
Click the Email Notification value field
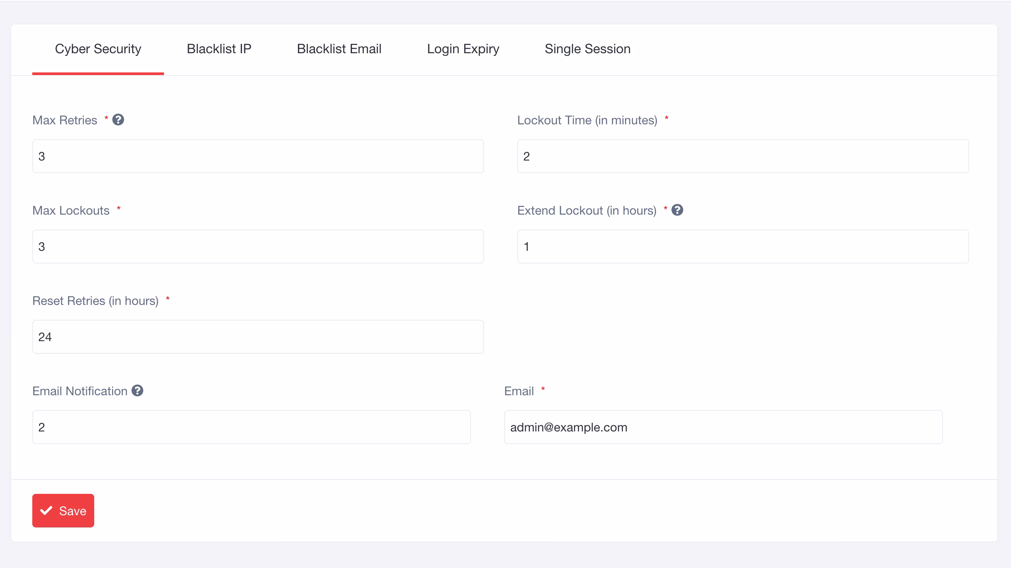tap(252, 427)
